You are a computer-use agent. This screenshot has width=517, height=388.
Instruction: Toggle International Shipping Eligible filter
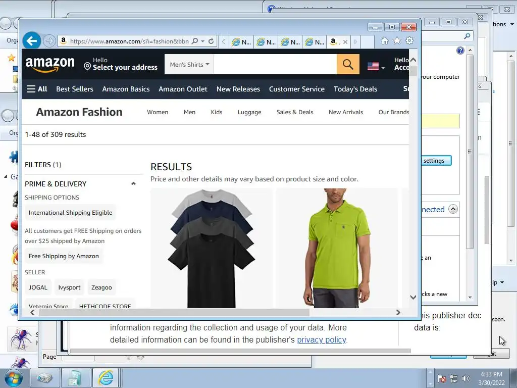(70, 213)
